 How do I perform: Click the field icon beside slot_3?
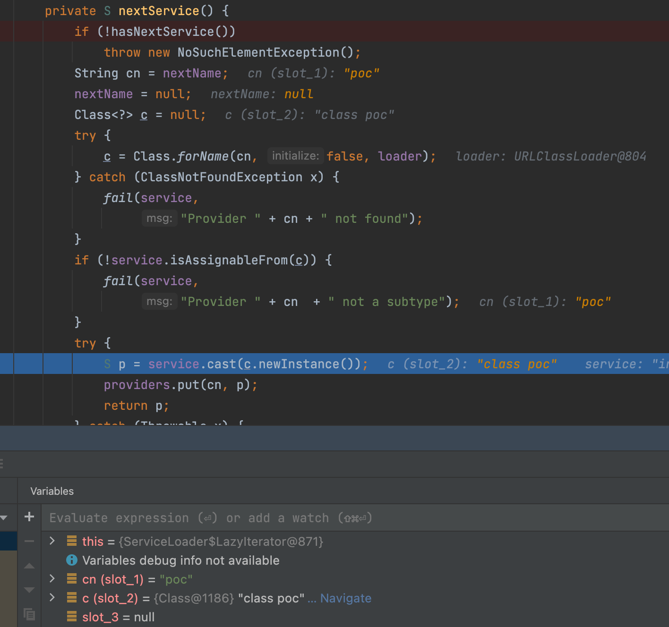pos(72,617)
